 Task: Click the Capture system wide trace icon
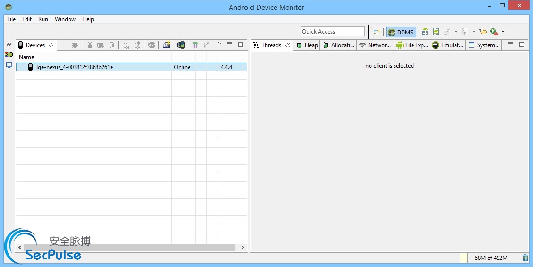(196, 45)
